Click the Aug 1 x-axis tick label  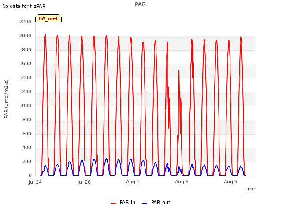point(133,182)
